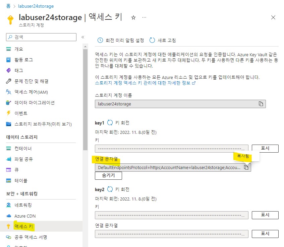
Task: Click key1 hidden 키 field
Action: coord(172,149)
